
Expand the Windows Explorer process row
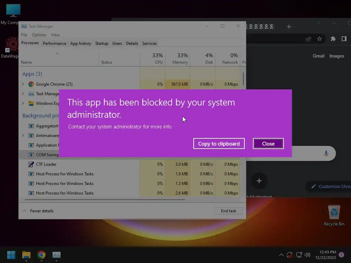click(23, 103)
